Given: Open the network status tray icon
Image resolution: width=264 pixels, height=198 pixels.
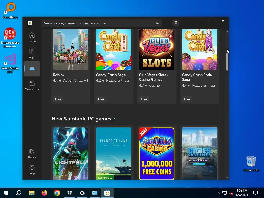Looking at the screenshot, I should tap(225, 193).
